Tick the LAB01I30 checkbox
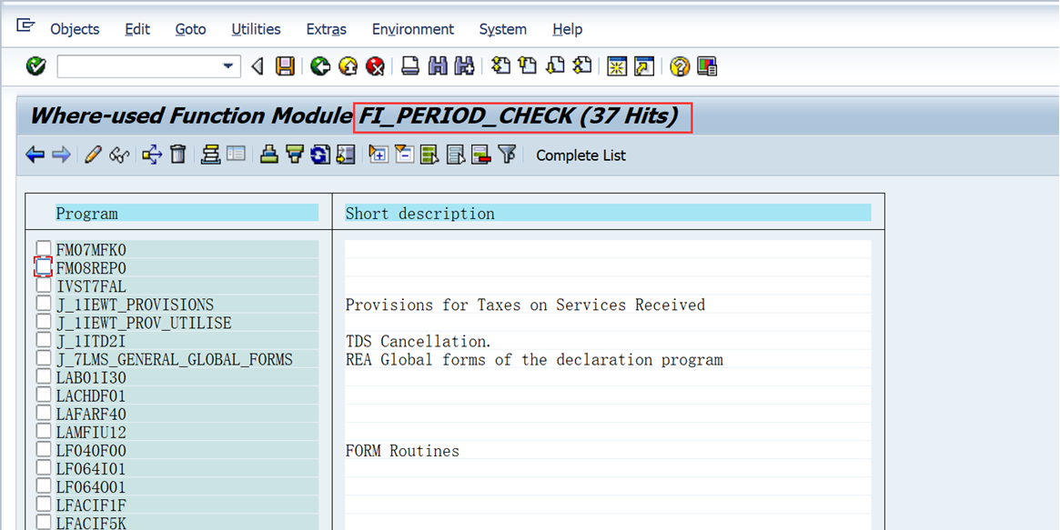Image resolution: width=1060 pixels, height=530 pixels. point(44,376)
